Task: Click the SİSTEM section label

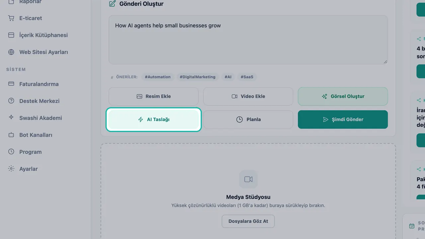Action: tap(16, 69)
